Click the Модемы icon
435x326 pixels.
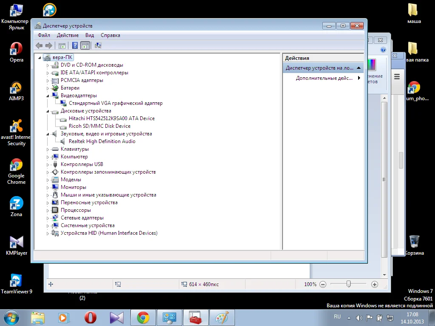[x=55, y=180]
